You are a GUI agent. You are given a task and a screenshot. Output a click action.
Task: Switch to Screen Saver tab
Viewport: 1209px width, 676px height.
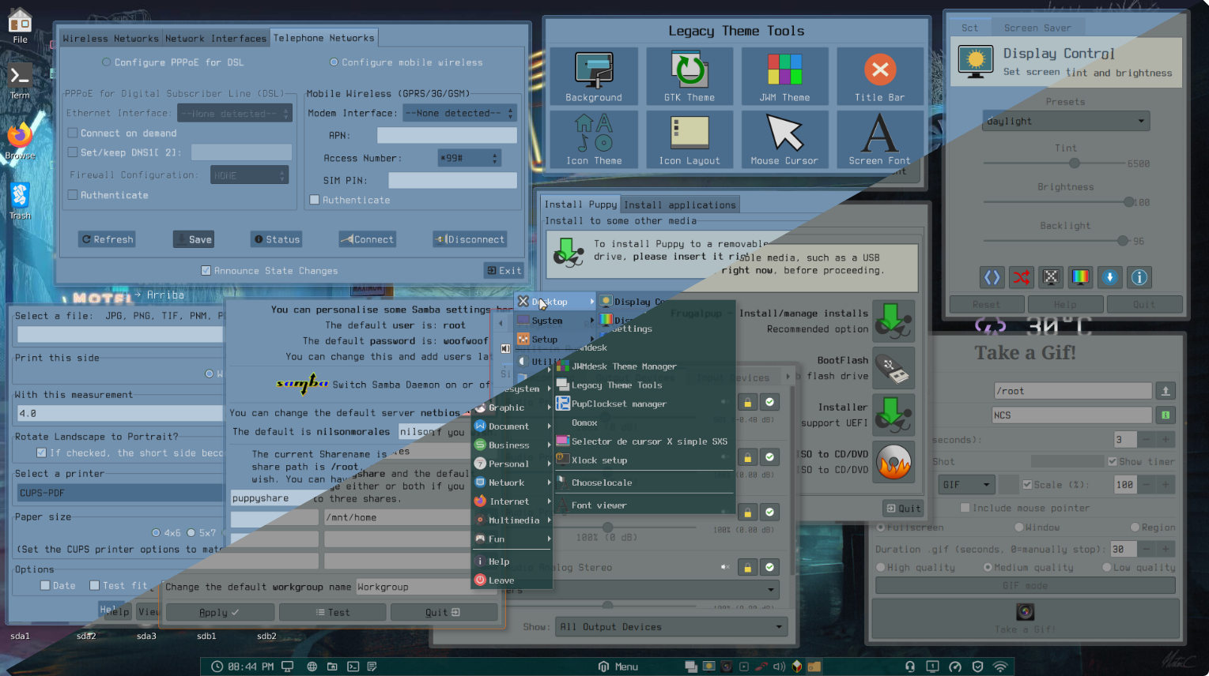click(x=1037, y=28)
